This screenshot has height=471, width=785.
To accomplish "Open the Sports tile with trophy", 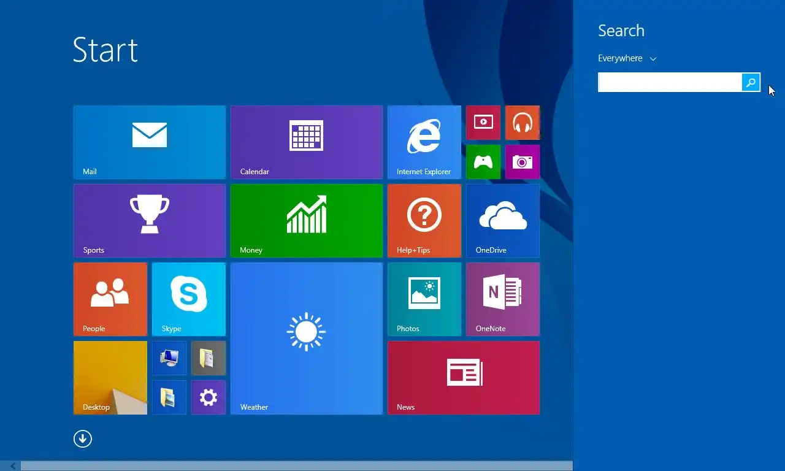I will click(150, 221).
